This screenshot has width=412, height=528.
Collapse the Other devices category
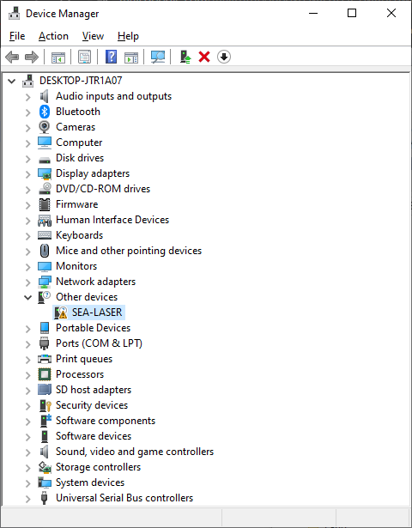pyautogui.click(x=28, y=297)
